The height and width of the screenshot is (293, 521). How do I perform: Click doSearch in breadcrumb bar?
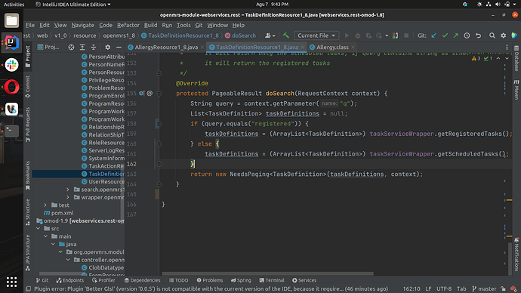pos(241,35)
